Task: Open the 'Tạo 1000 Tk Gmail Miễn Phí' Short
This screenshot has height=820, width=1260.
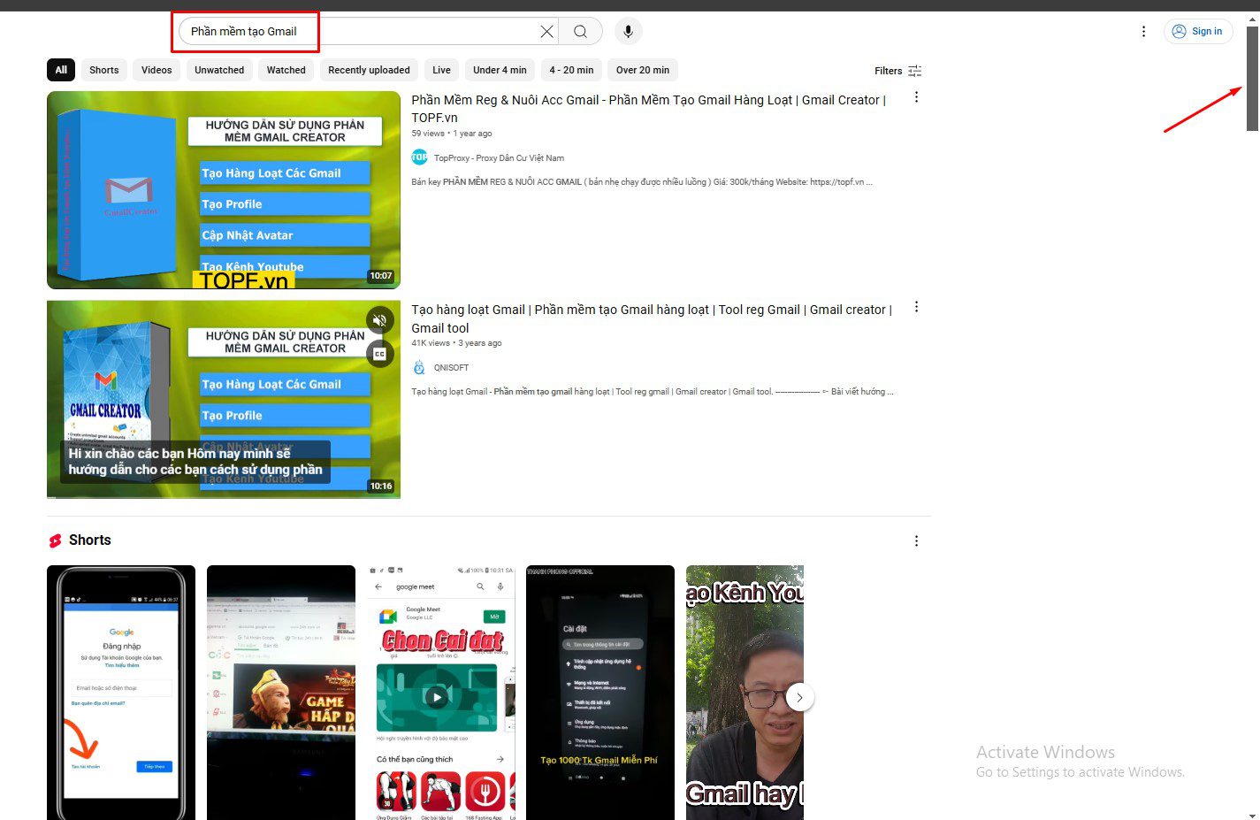Action: 600,693
